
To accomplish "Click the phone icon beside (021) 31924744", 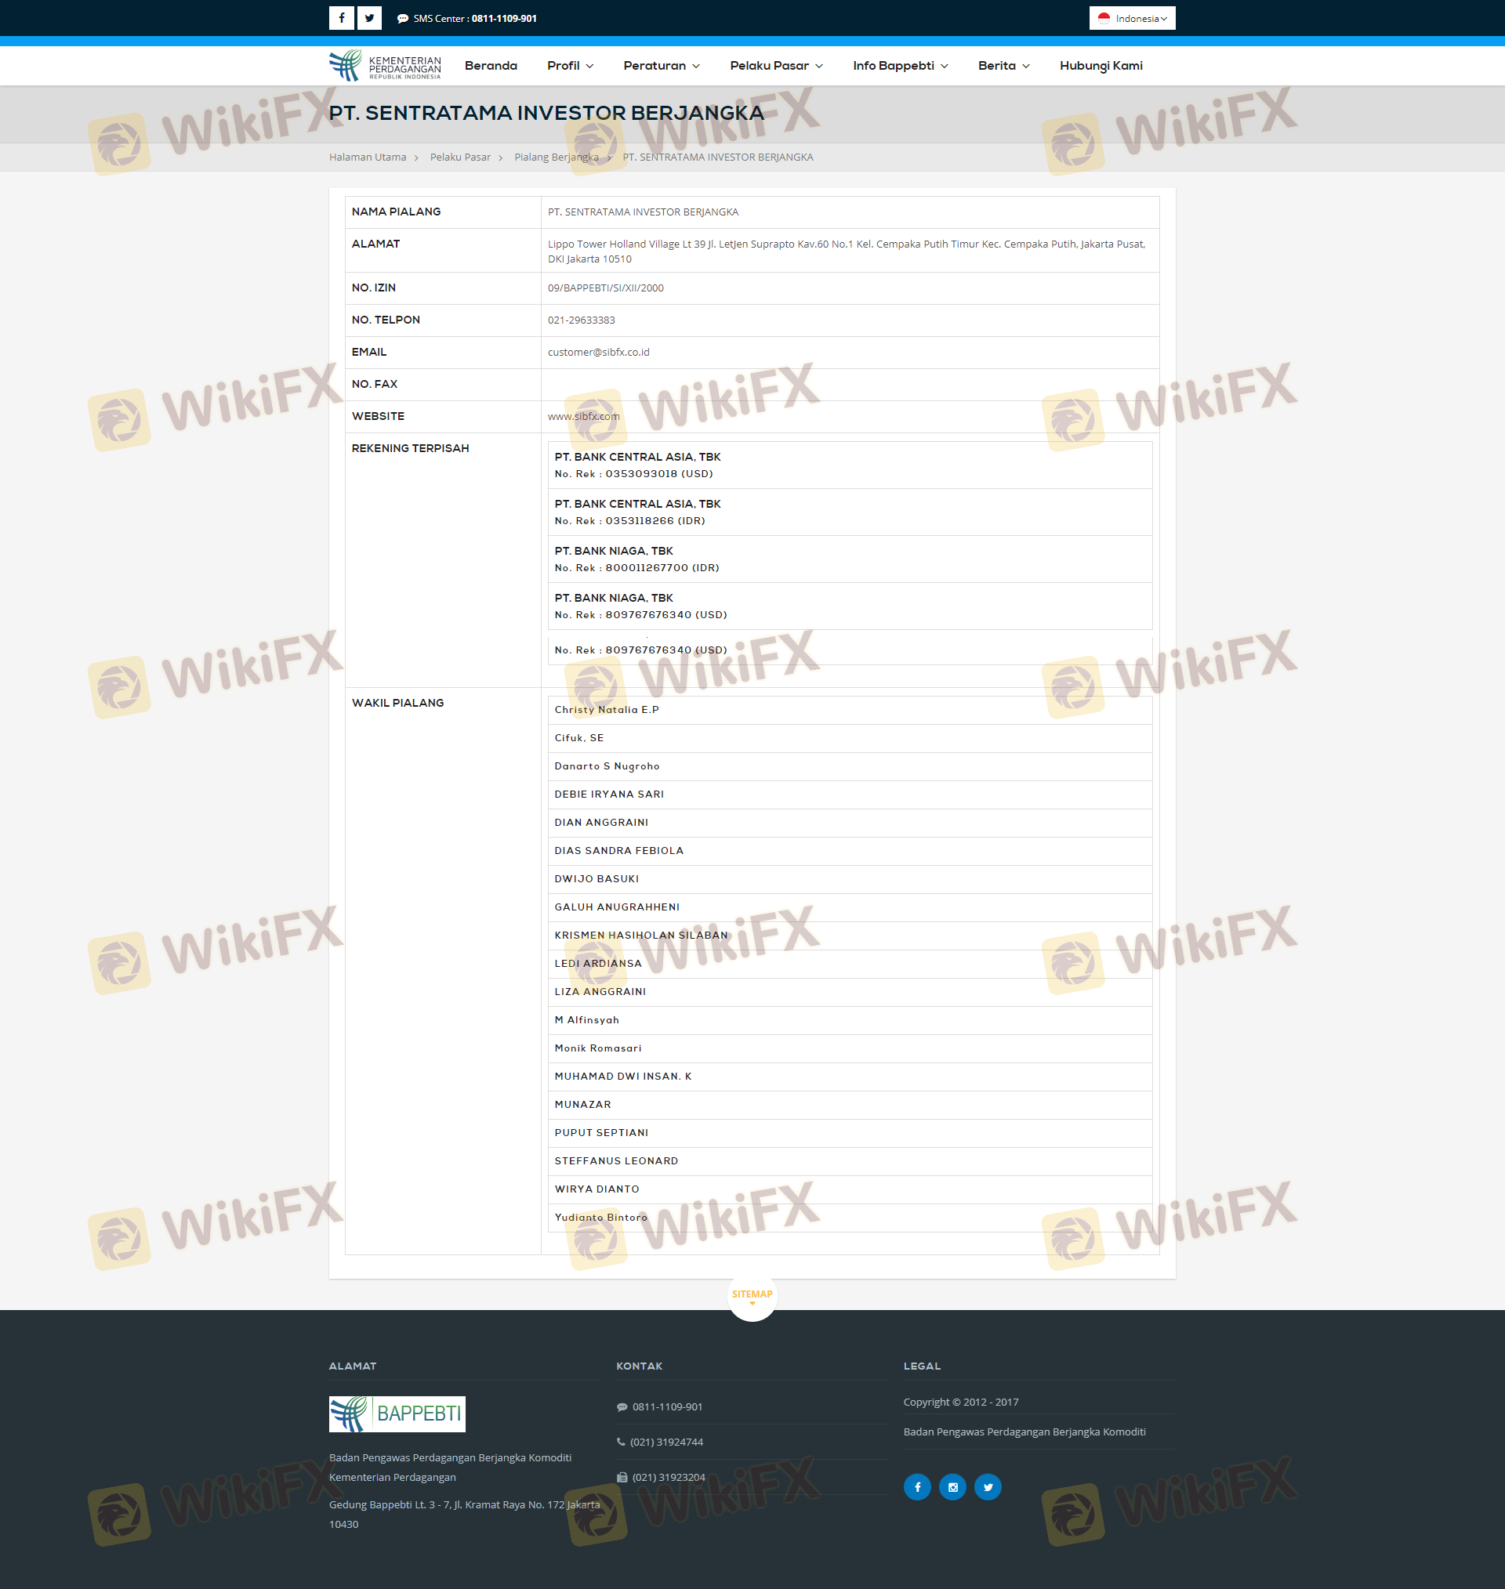I will pos(621,1442).
